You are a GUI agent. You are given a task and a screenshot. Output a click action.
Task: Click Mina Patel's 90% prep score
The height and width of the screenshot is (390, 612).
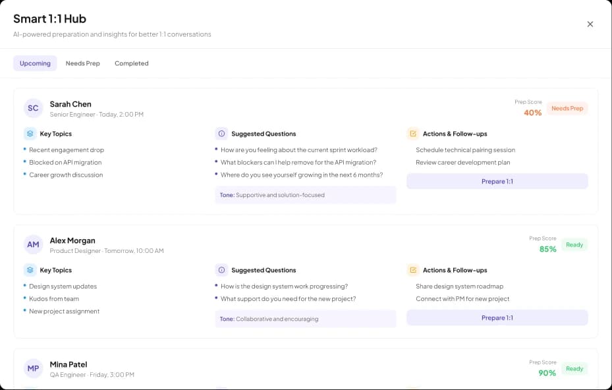point(547,373)
